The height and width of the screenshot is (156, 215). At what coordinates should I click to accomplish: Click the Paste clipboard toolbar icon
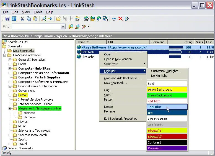(x=35, y=19)
